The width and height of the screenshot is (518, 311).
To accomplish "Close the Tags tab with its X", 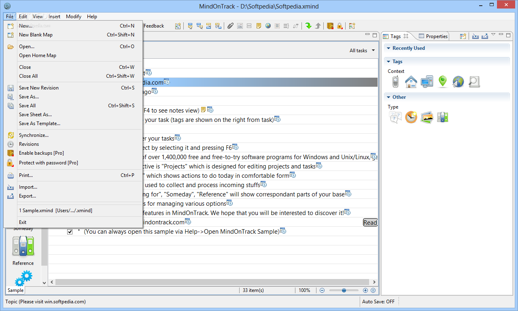I will (406, 36).
